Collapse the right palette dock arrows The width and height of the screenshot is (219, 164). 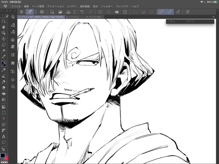(217, 11)
